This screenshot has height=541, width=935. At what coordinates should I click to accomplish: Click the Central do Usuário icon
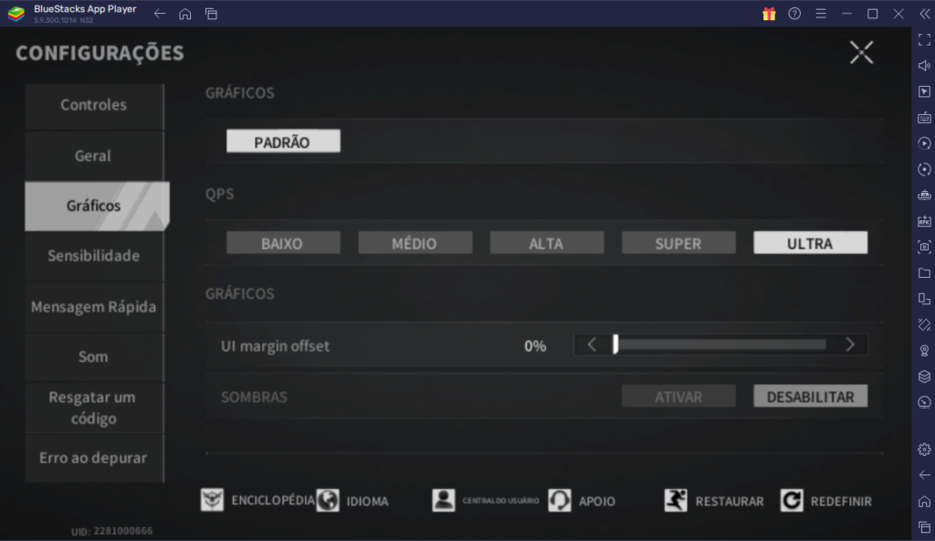coord(444,500)
